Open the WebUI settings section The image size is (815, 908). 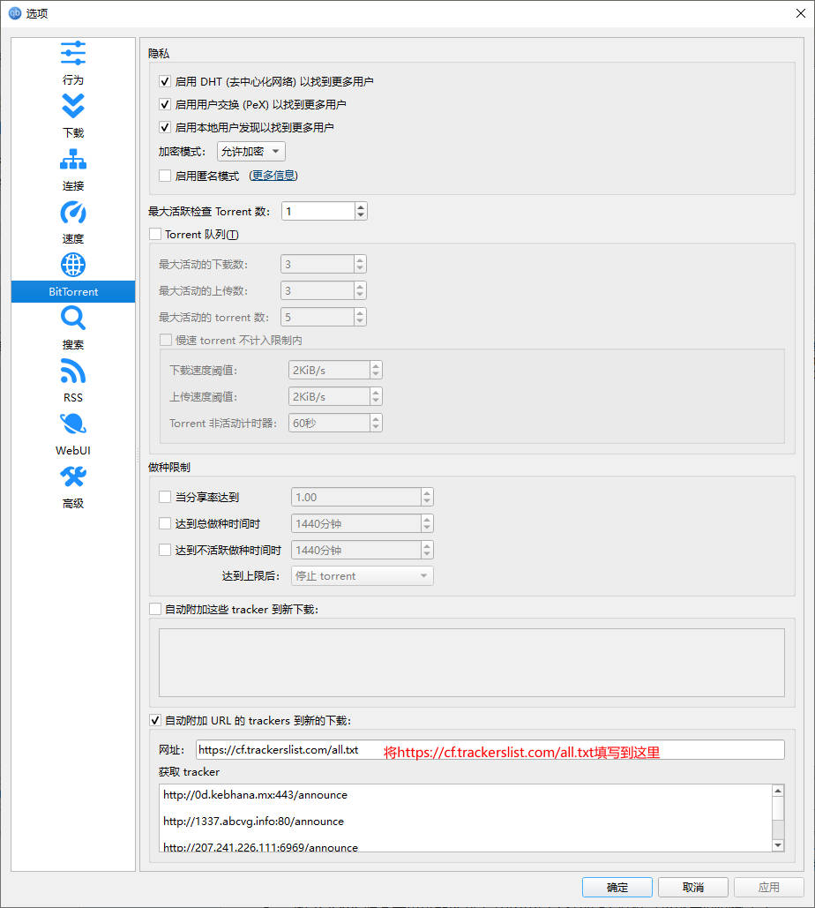pos(73,424)
